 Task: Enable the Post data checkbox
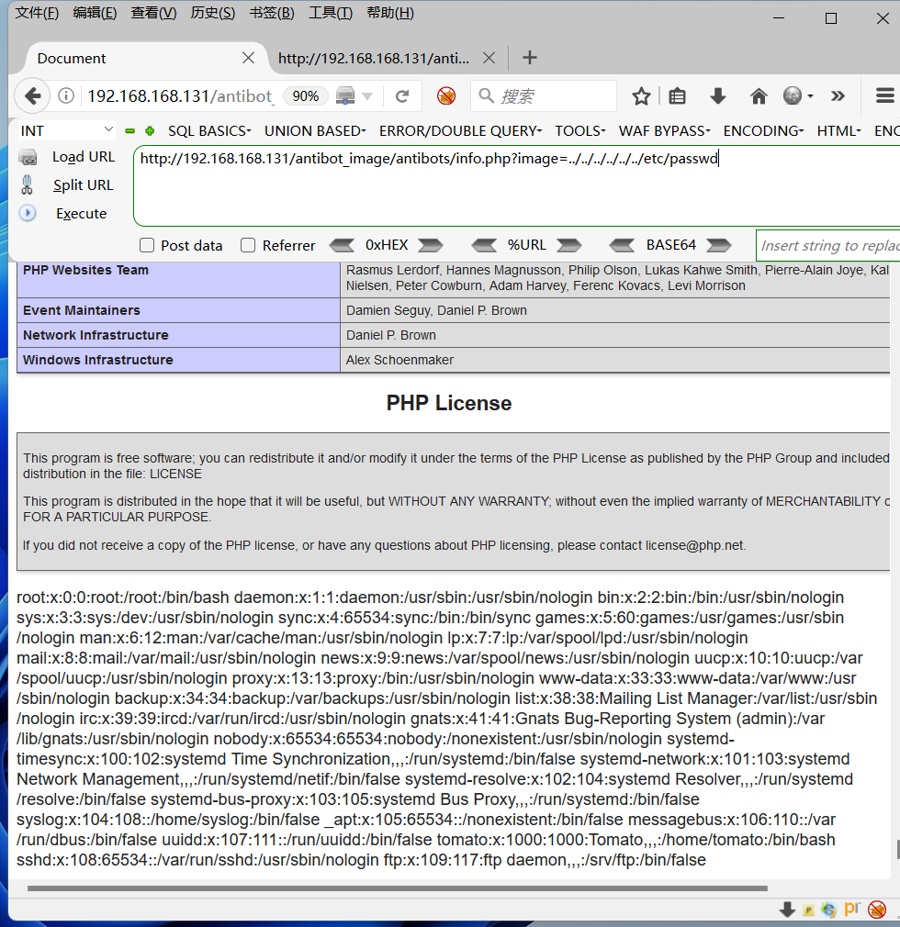[x=147, y=245]
